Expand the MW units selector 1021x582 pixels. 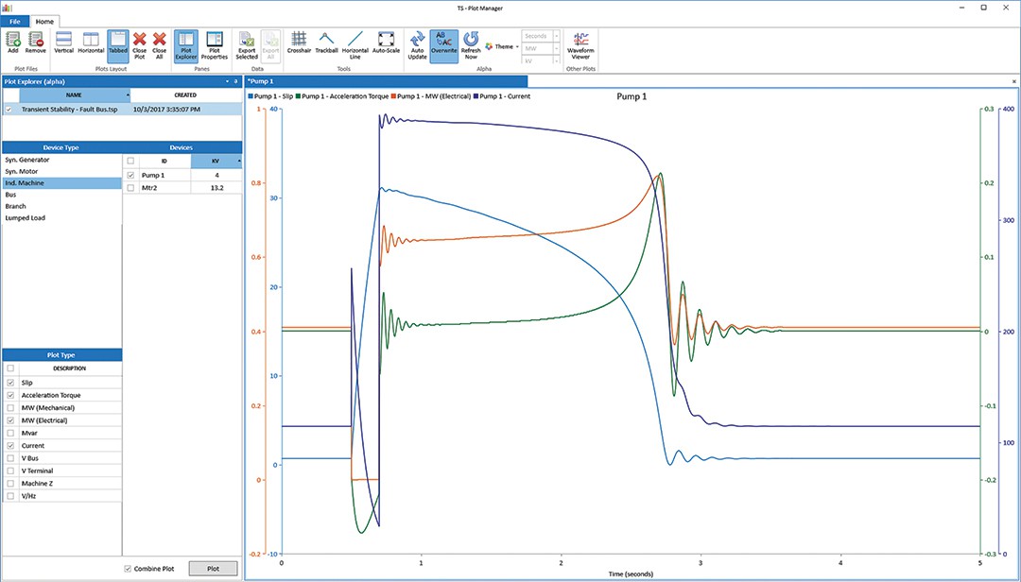[x=556, y=48]
